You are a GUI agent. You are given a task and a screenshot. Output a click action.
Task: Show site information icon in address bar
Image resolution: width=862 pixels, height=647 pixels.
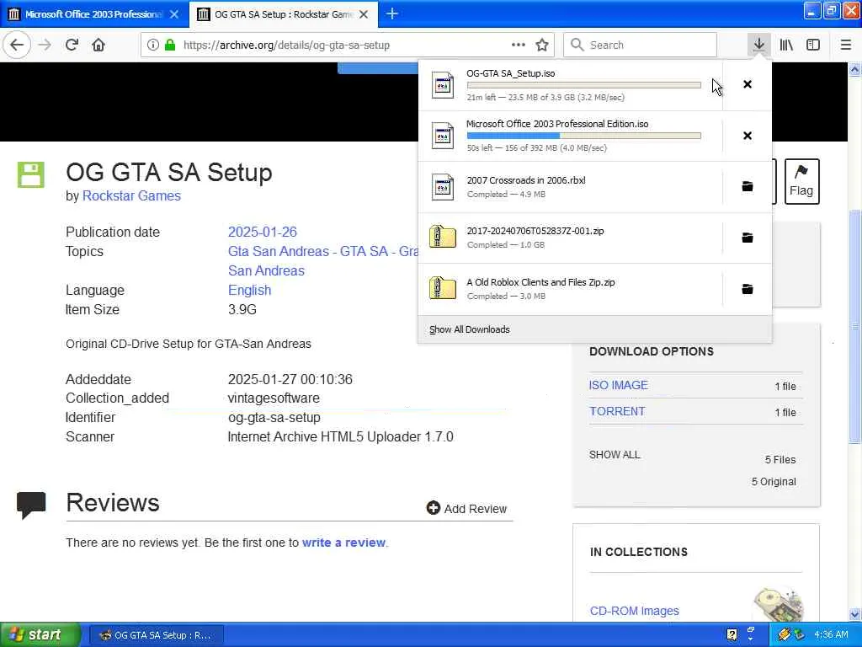[x=153, y=45]
